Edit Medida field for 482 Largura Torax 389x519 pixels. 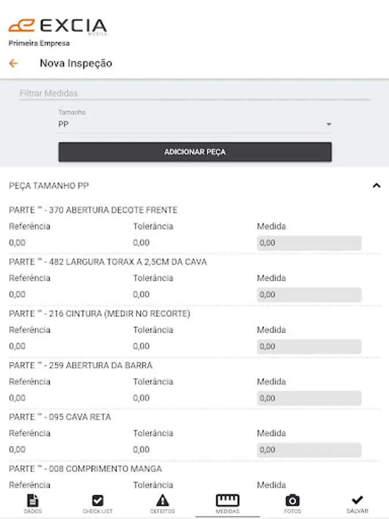[x=309, y=295]
